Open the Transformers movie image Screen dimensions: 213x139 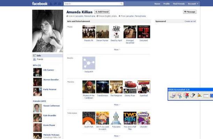coord(103,87)
